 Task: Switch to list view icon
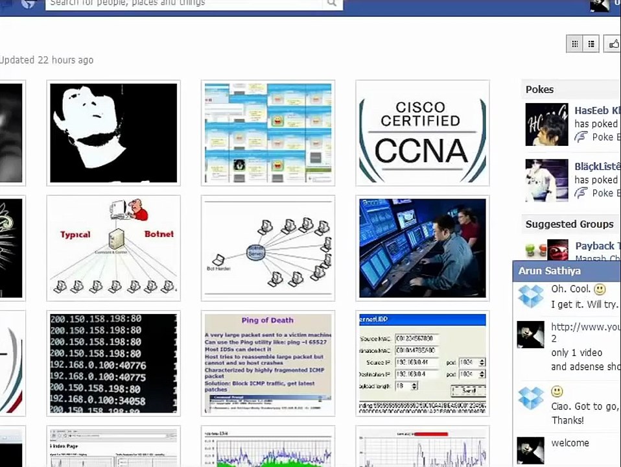coord(591,43)
